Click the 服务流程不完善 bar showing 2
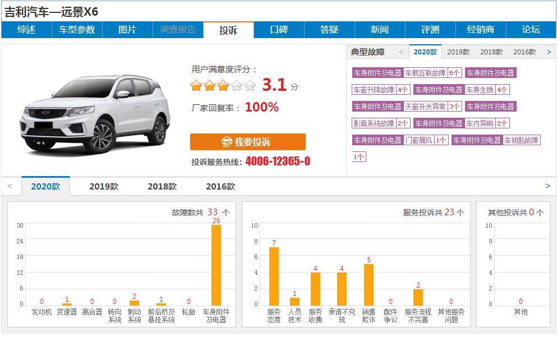 418,297
